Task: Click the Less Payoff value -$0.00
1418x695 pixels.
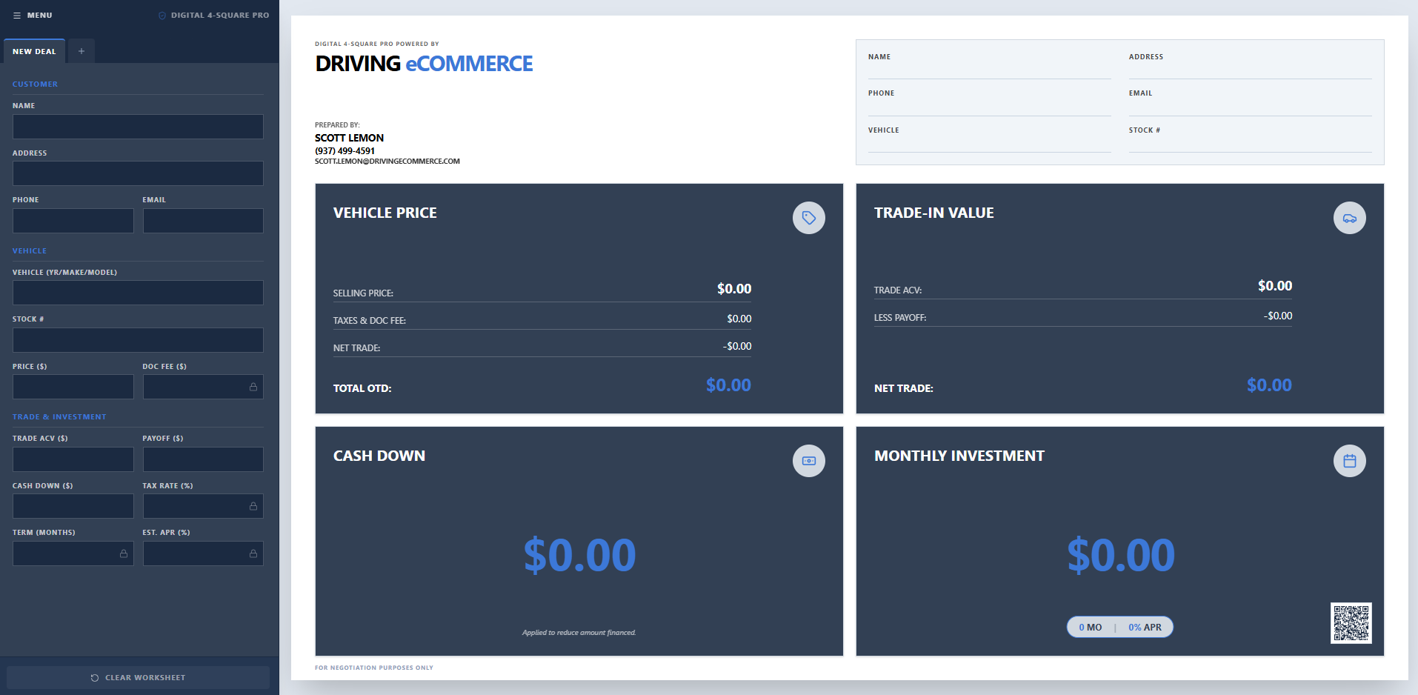Action: pos(1278,316)
